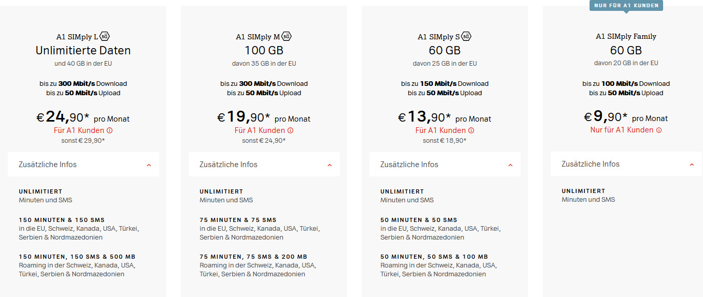
Task: Click the 5G badge next to A1 SIMply S
Action: (466, 36)
